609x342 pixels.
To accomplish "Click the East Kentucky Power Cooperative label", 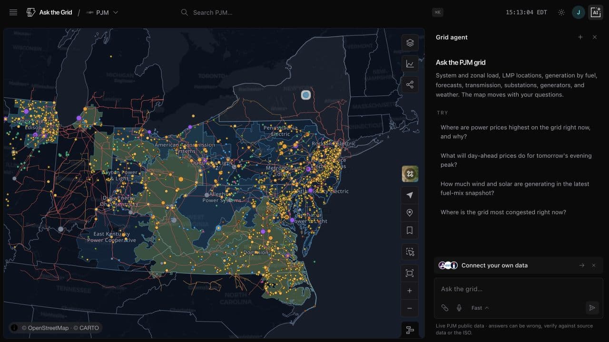I will tap(111, 237).
